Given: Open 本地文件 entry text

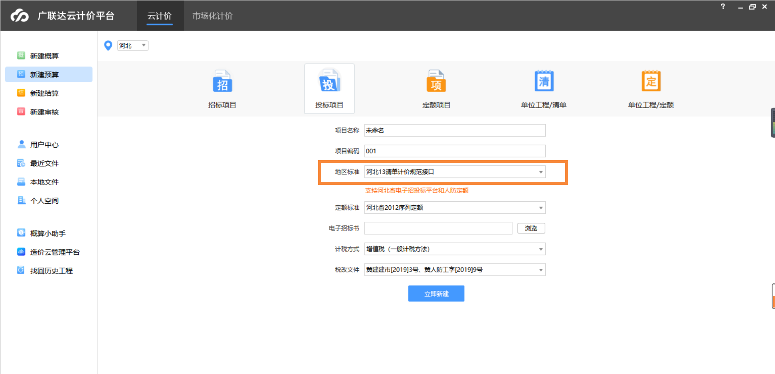Looking at the screenshot, I should (44, 182).
